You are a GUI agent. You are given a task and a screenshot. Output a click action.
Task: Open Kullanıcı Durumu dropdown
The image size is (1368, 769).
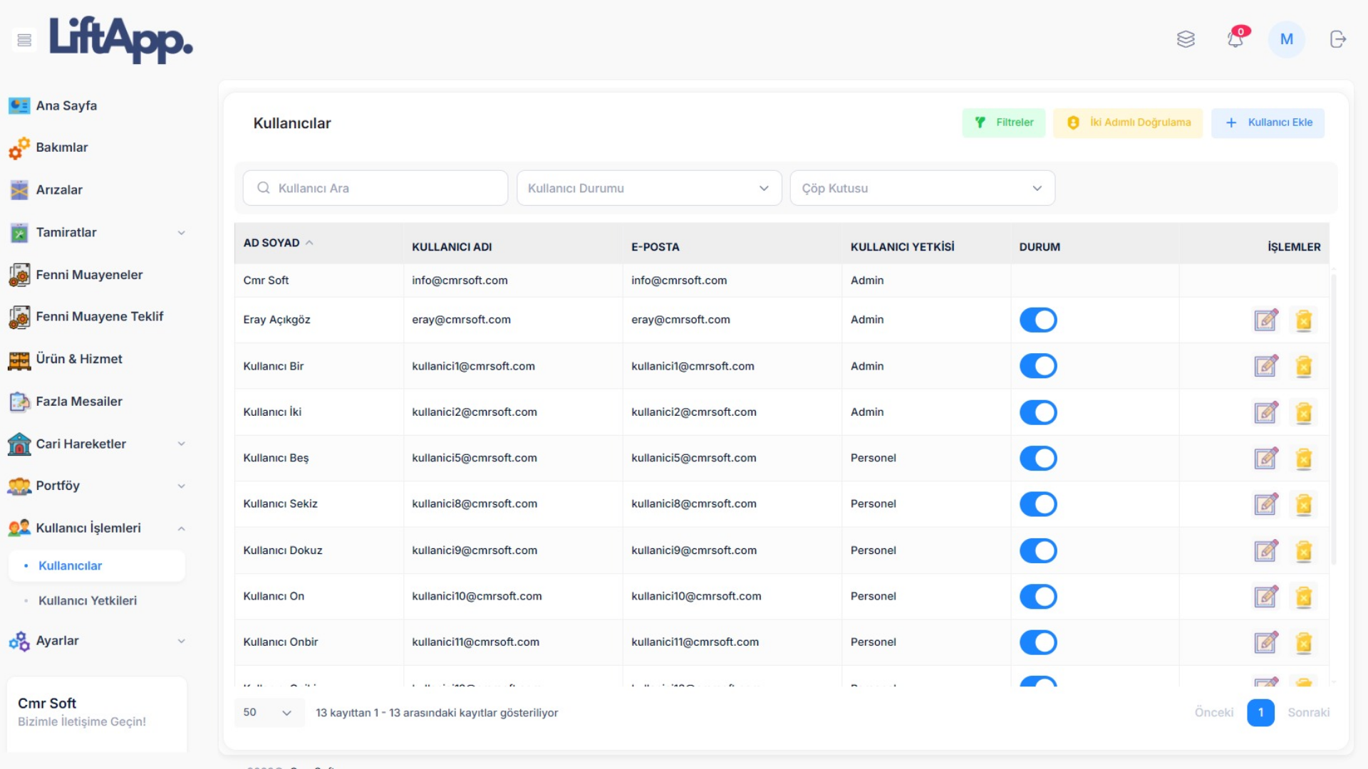648,188
